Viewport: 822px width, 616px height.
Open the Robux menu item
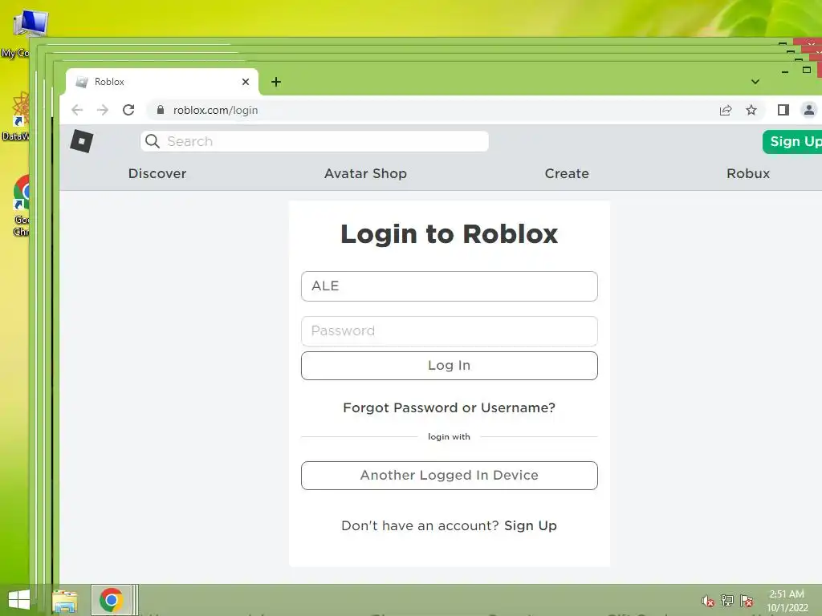(x=748, y=173)
